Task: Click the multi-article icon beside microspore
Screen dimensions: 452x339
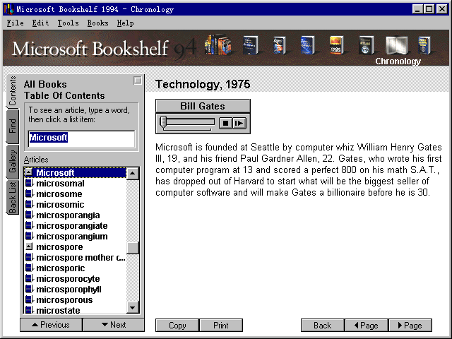Action: click(x=29, y=246)
